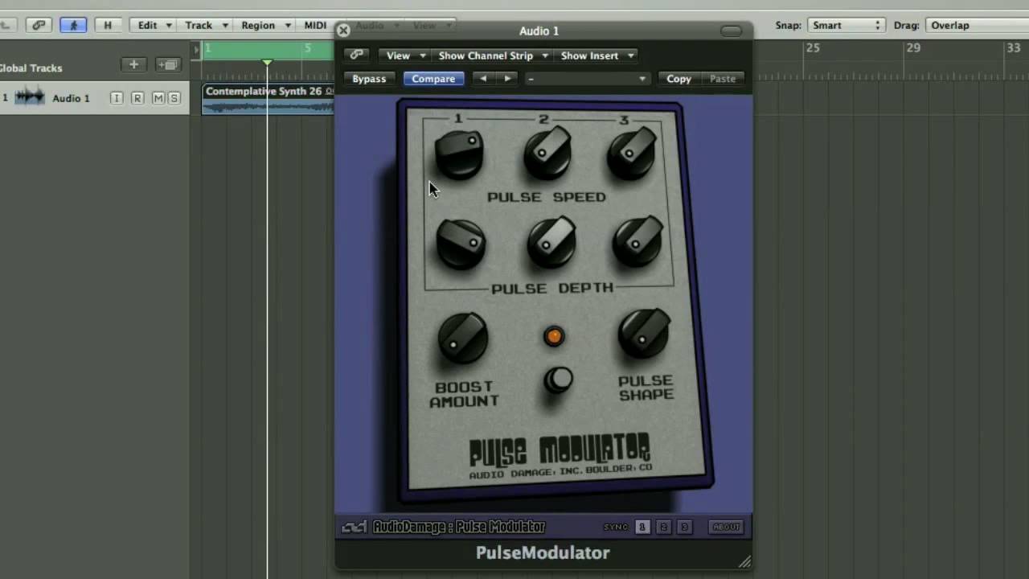This screenshot has width=1029, height=579.
Task: Toggle the Catch playhead running-man button
Action: [x=72, y=25]
